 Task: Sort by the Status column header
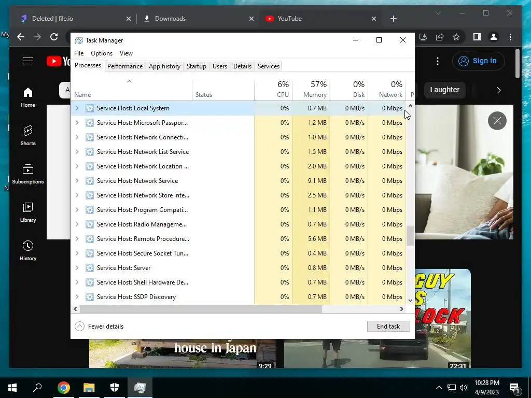click(223, 89)
